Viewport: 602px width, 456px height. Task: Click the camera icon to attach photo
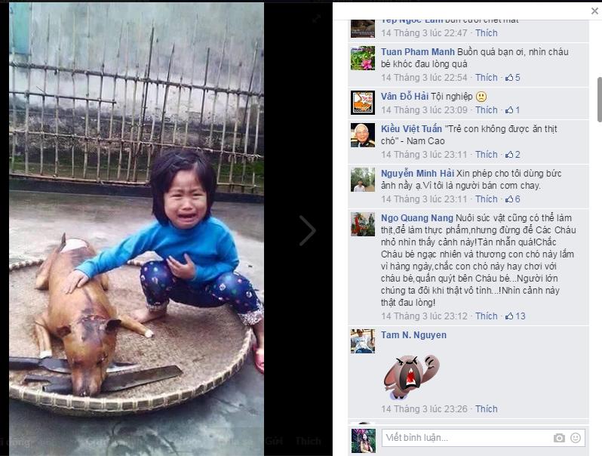pos(559,438)
